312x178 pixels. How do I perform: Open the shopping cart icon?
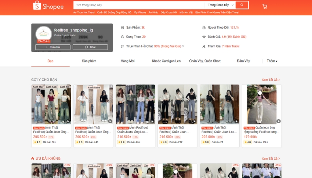coord(265,6)
